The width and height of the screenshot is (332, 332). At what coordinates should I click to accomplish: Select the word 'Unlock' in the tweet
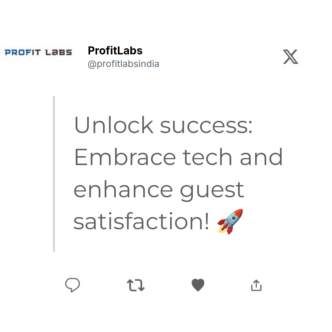click(x=114, y=125)
